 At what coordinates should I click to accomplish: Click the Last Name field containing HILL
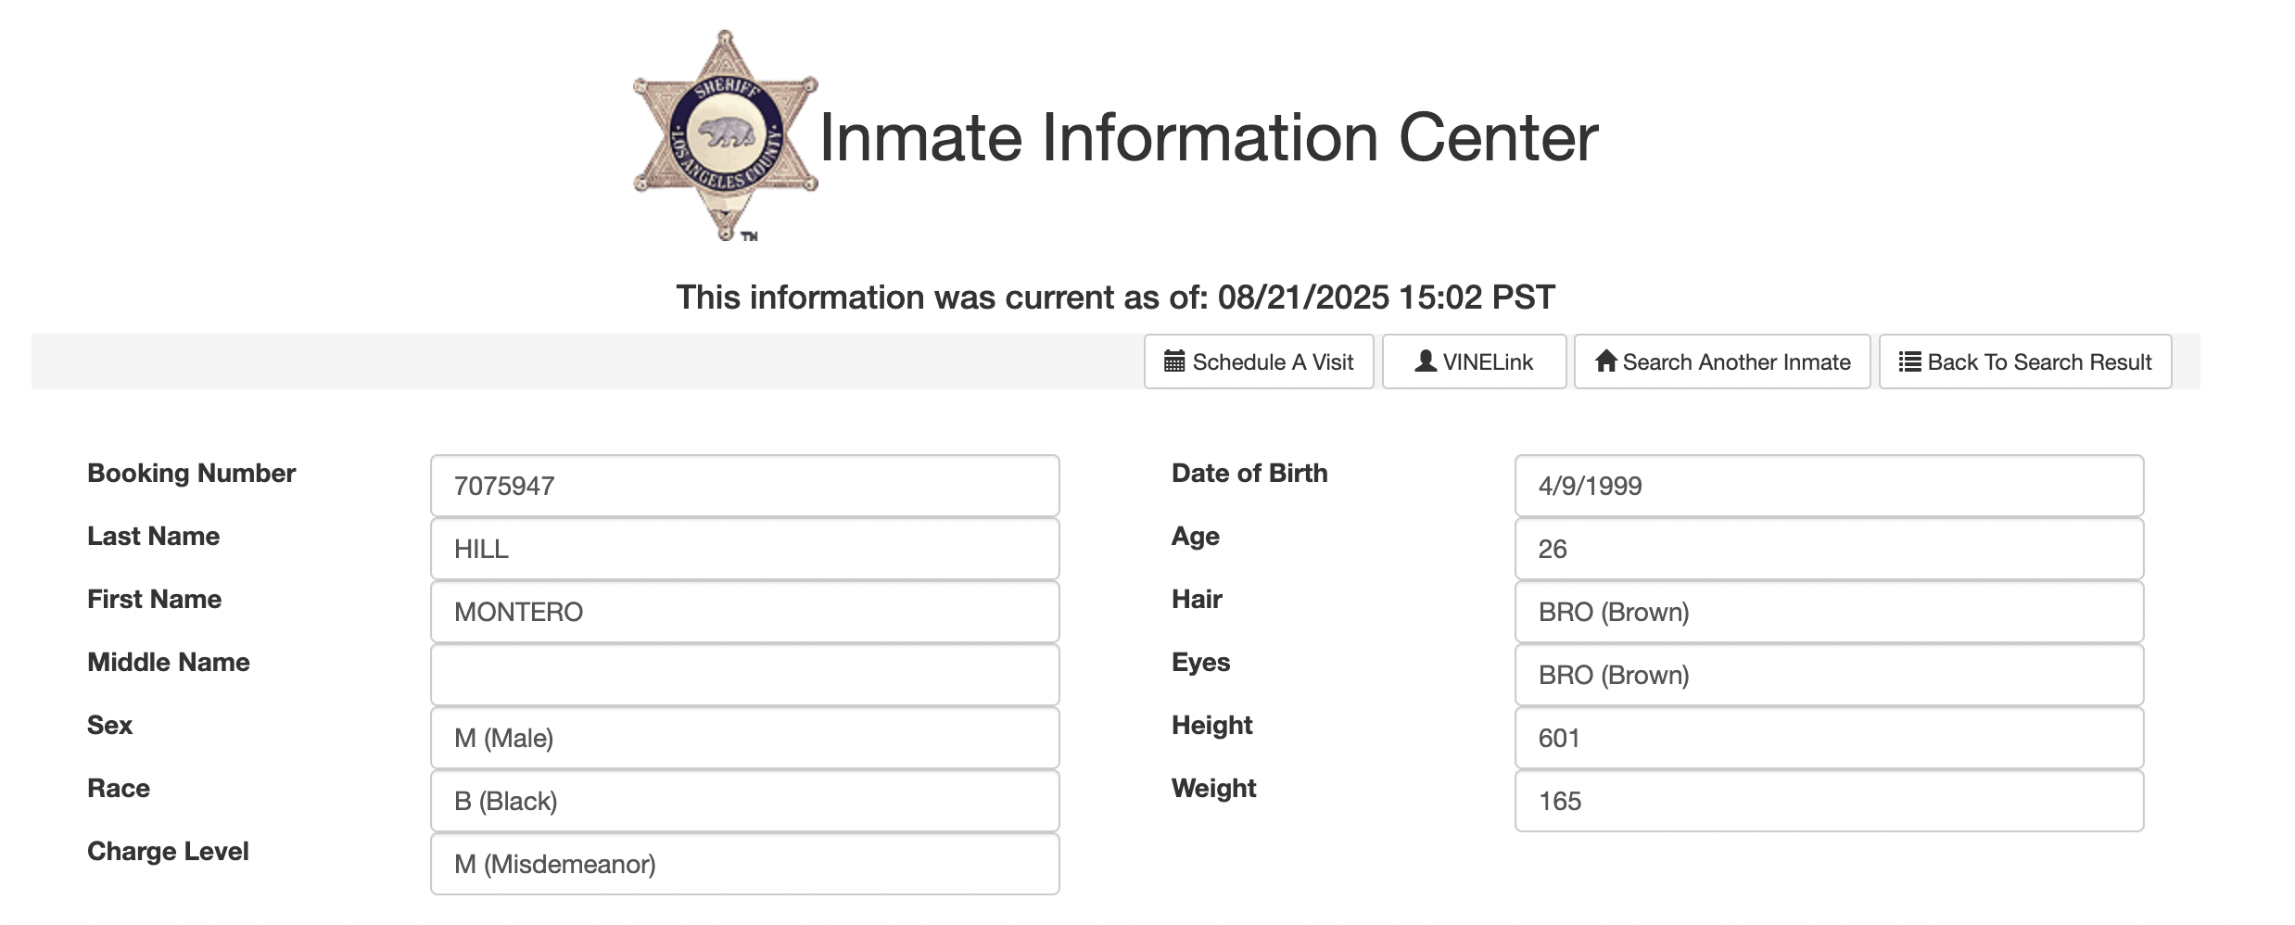coord(744,549)
